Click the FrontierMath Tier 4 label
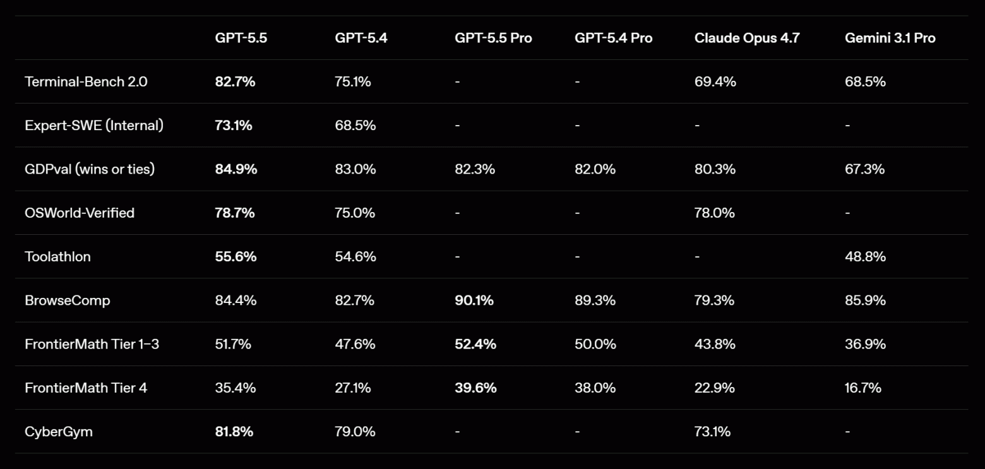Viewport: 985px width, 469px height. [86, 388]
